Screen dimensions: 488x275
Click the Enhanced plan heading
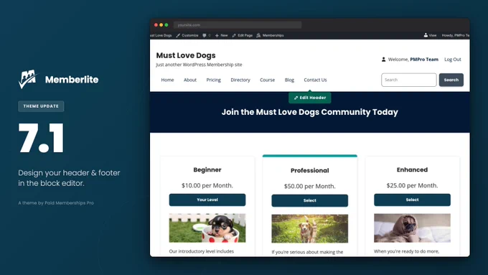(412, 169)
